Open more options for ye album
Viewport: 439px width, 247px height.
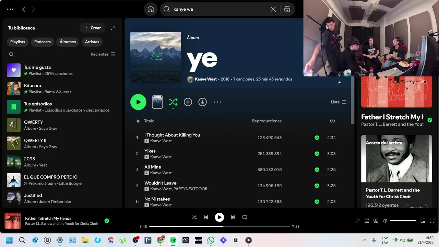(x=217, y=102)
